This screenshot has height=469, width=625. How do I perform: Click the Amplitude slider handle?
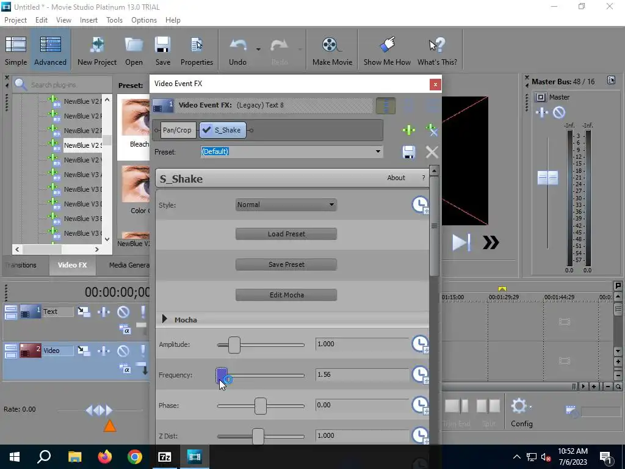coord(234,344)
